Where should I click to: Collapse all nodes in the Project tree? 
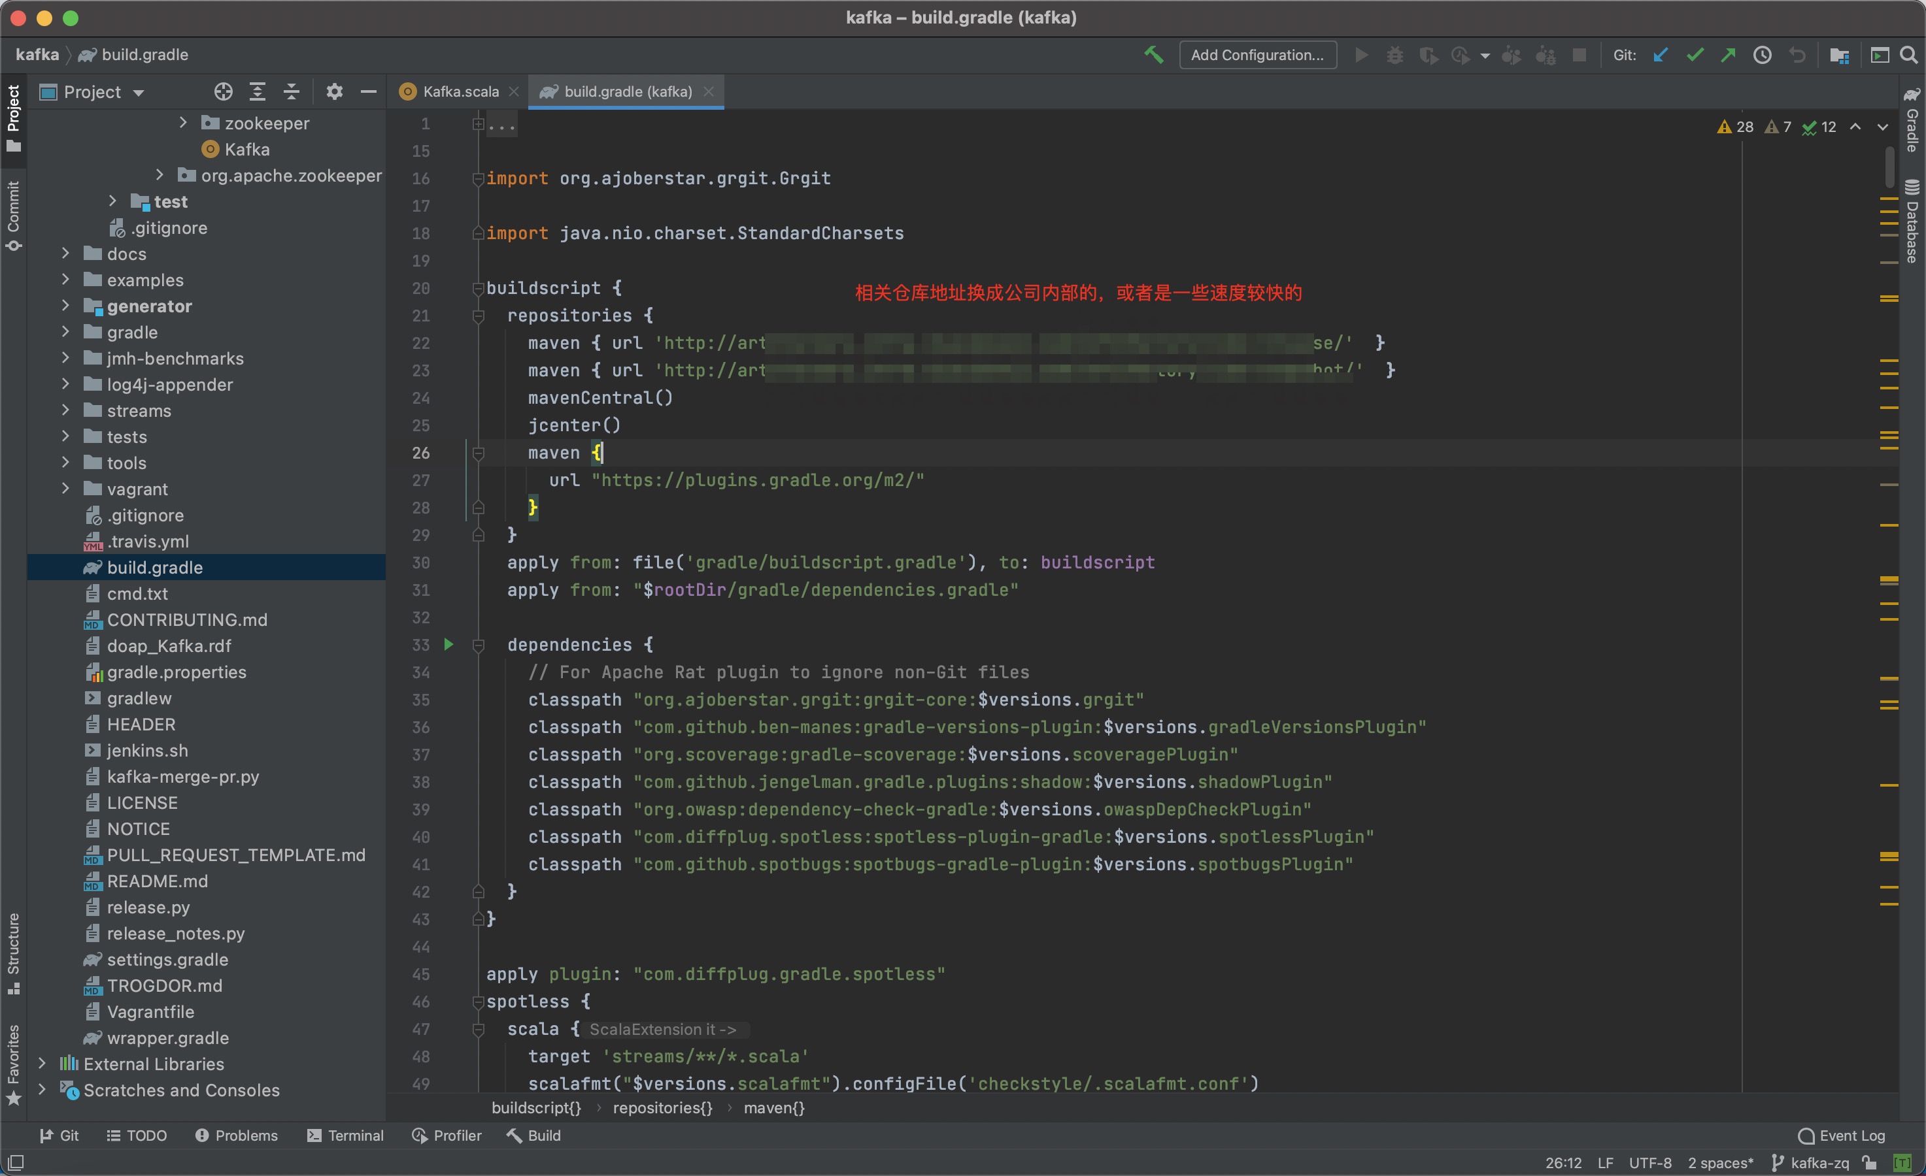pyautogui.click(x=291, y=91)
